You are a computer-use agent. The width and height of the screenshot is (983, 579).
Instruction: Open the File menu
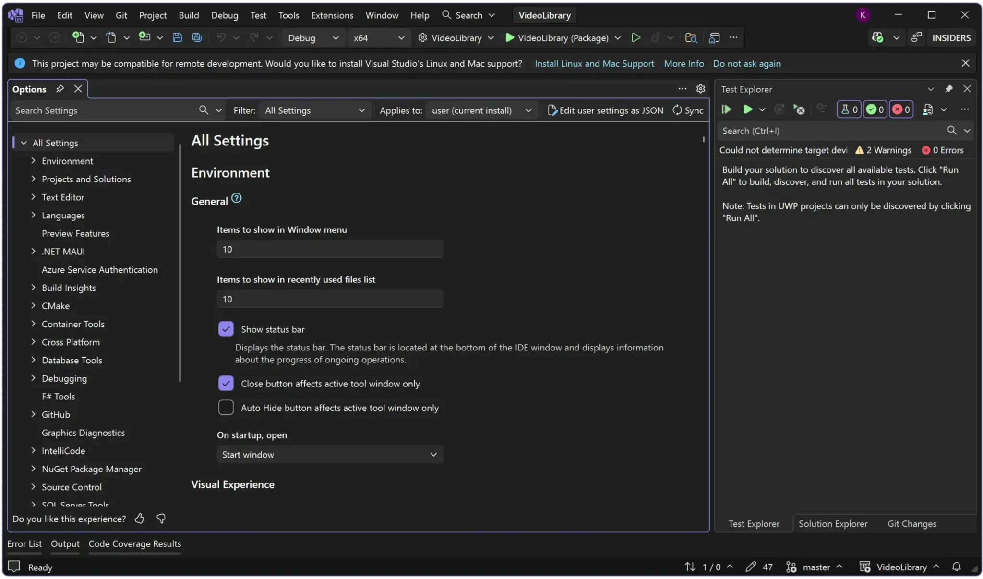pos(38,15)
